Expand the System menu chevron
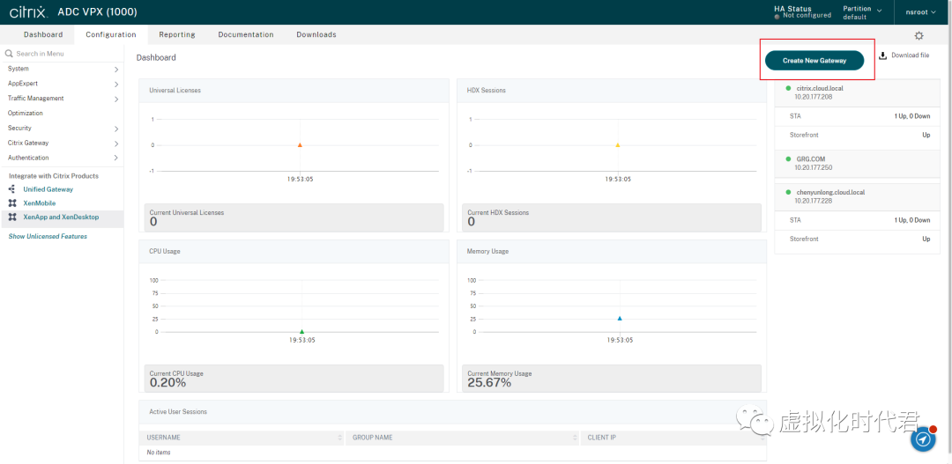The width and height of the screenshot is (952, 464). 116,70
